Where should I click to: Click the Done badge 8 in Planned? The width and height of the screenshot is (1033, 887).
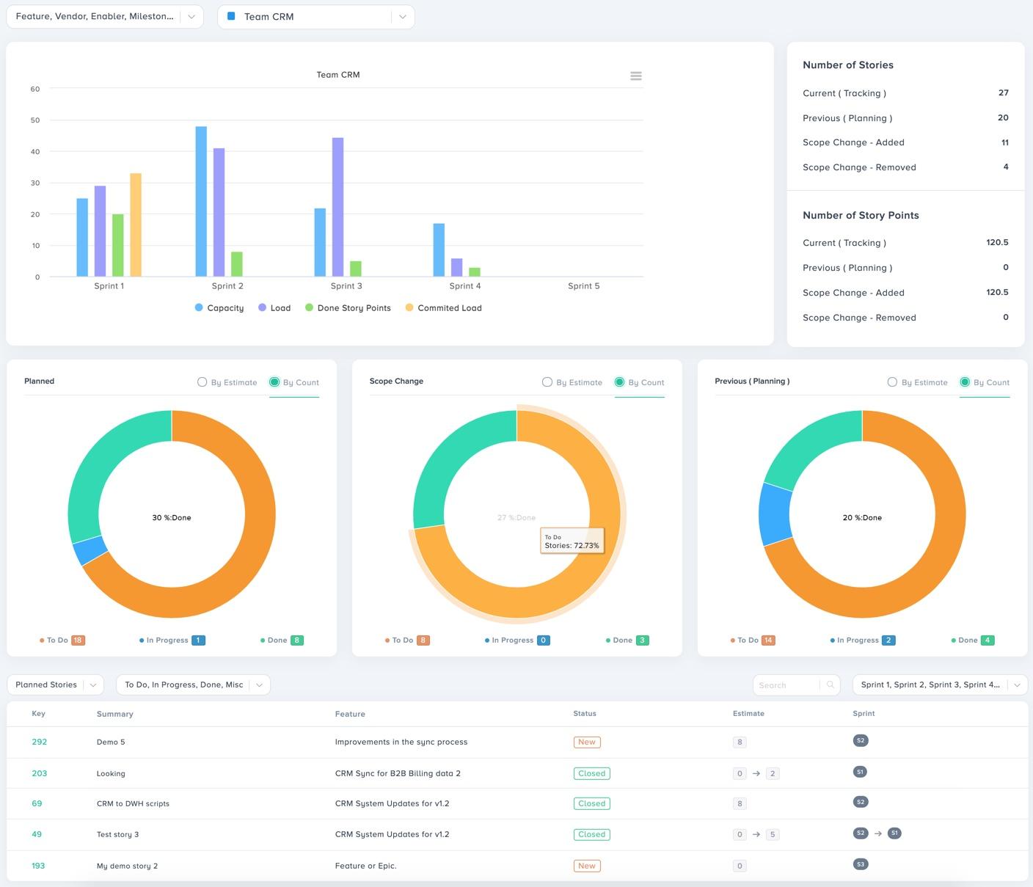pos(297,640)
